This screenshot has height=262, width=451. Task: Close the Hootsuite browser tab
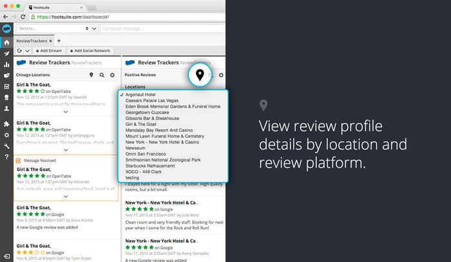(81, 8)
